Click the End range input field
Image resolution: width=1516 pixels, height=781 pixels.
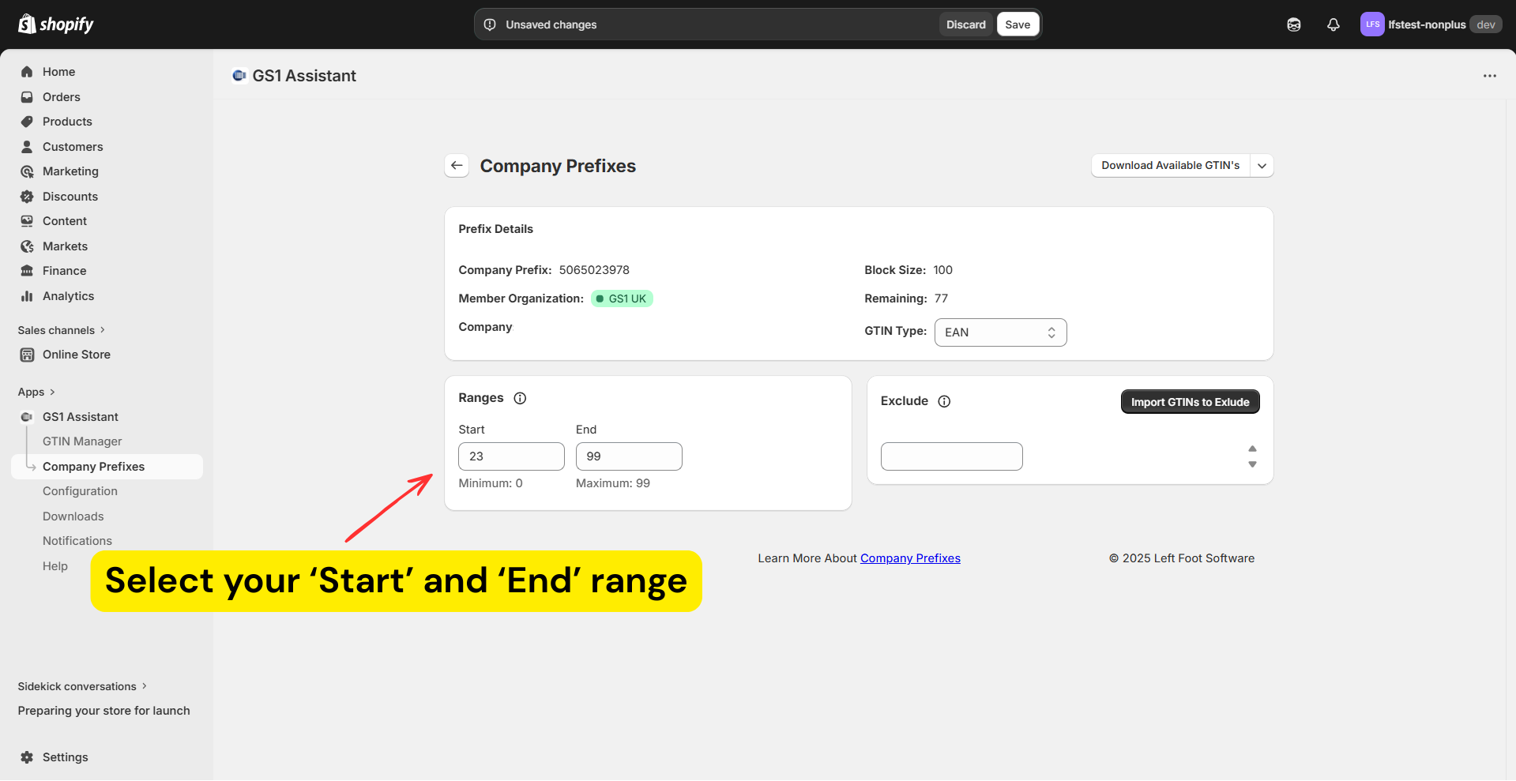(x=629, y=456)
